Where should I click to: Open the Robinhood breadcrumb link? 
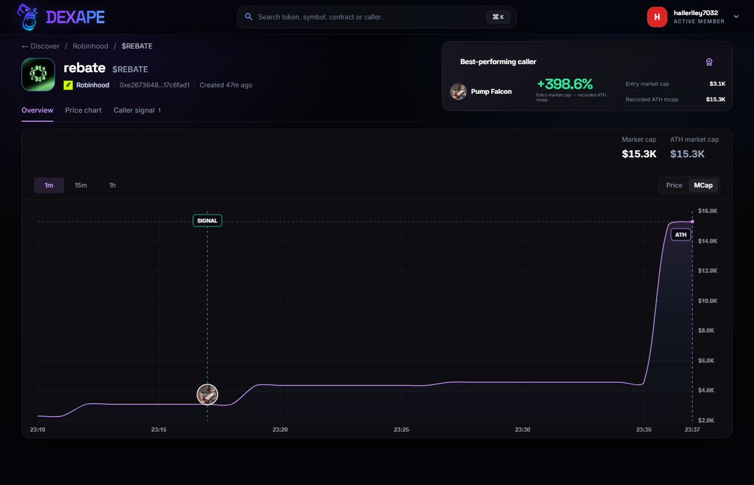91,46
